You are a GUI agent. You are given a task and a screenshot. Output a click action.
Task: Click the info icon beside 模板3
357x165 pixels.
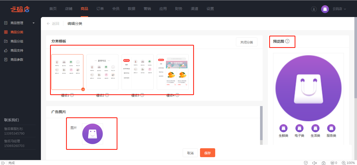click(142, 95)
